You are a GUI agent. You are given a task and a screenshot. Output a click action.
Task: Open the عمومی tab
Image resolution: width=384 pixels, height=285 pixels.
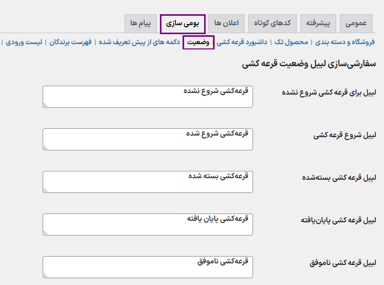coord(357,24)
